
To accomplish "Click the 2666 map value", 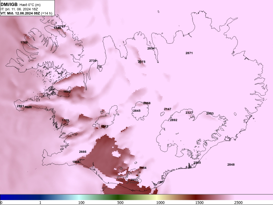I will (83, 152).
